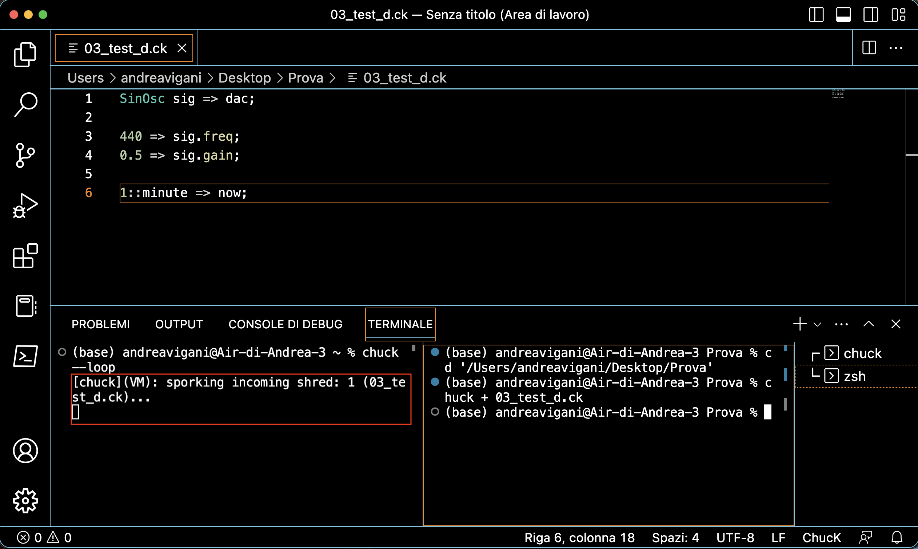Click Riga 6, colonna 18 status item

pos(579,537)
